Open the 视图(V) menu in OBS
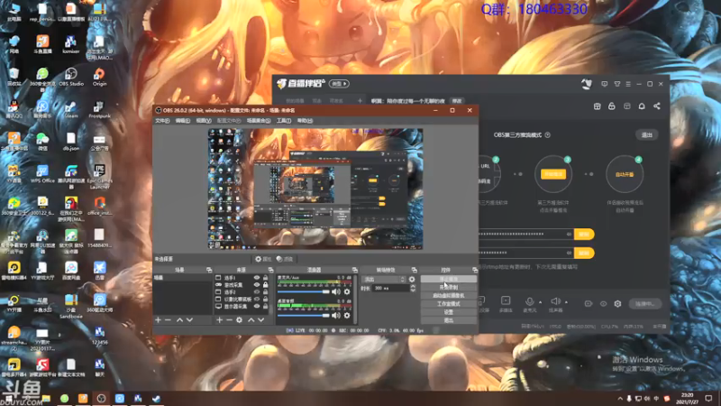The image size is (721, 406). click(204, 121)
